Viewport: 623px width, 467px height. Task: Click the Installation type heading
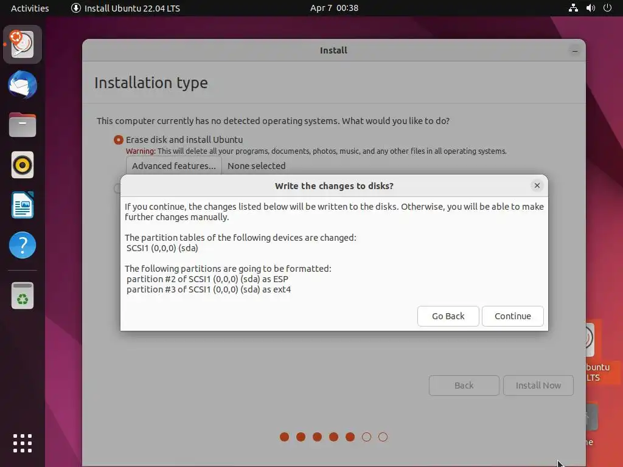tap(151, 83)
